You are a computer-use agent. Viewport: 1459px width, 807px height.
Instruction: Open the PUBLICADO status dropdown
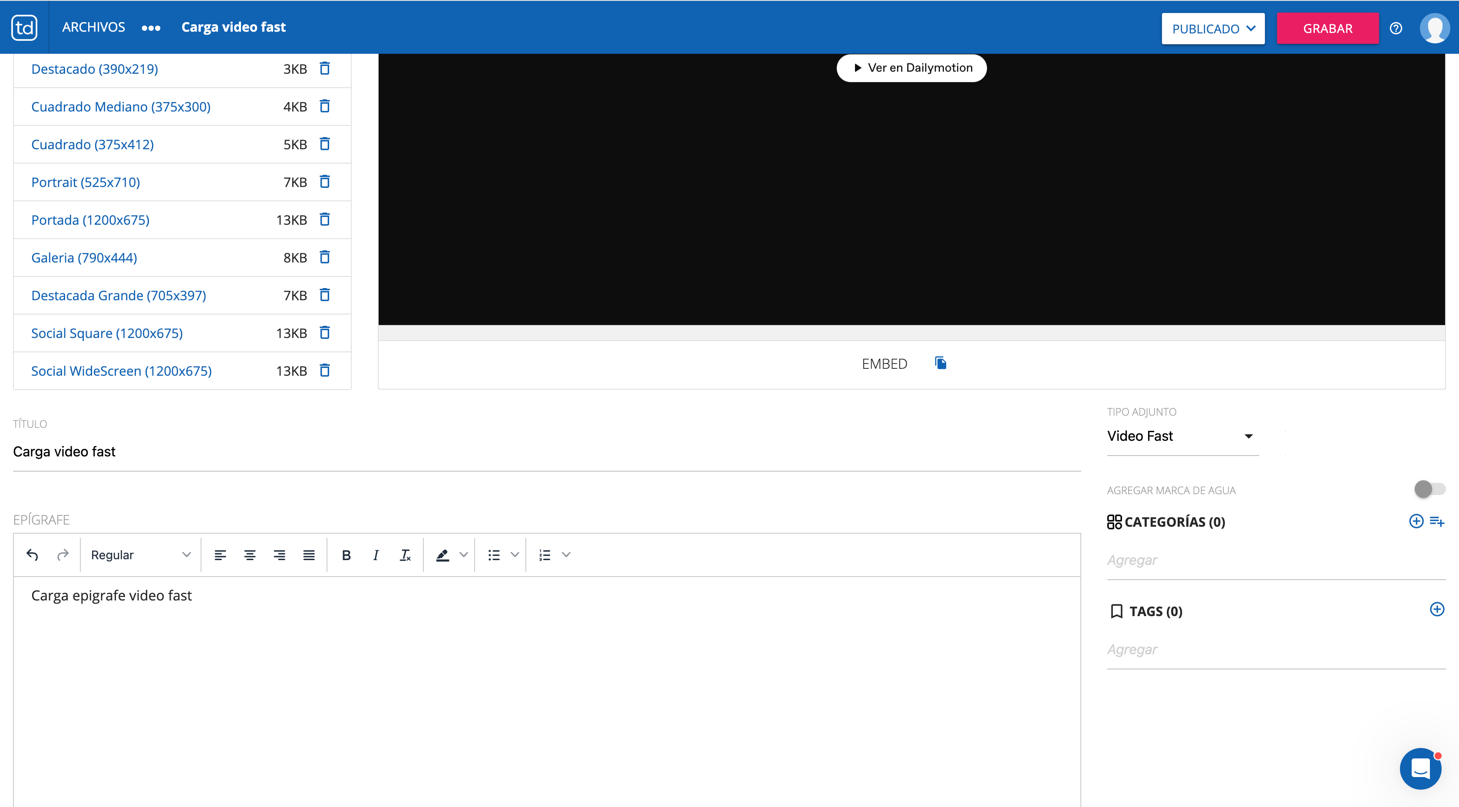click(x=1213, y=28)
